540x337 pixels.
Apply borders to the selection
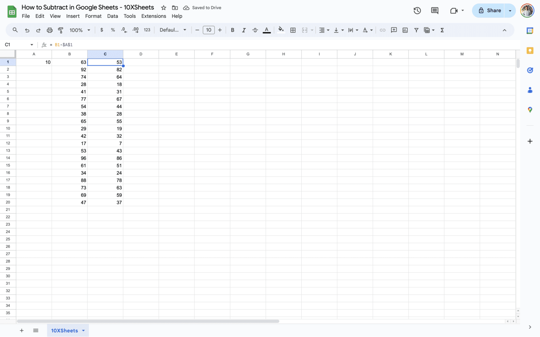(x=293, y=30)
